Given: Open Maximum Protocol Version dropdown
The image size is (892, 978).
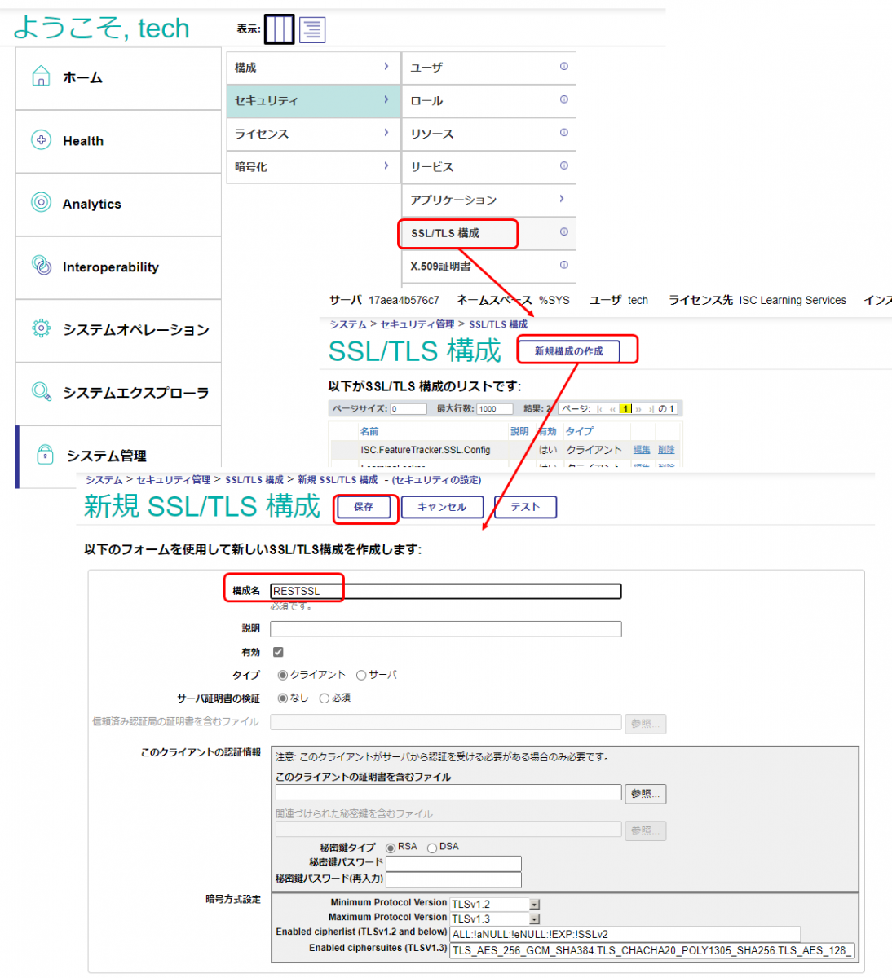Looking at the screenshot, I should point(535,919).
